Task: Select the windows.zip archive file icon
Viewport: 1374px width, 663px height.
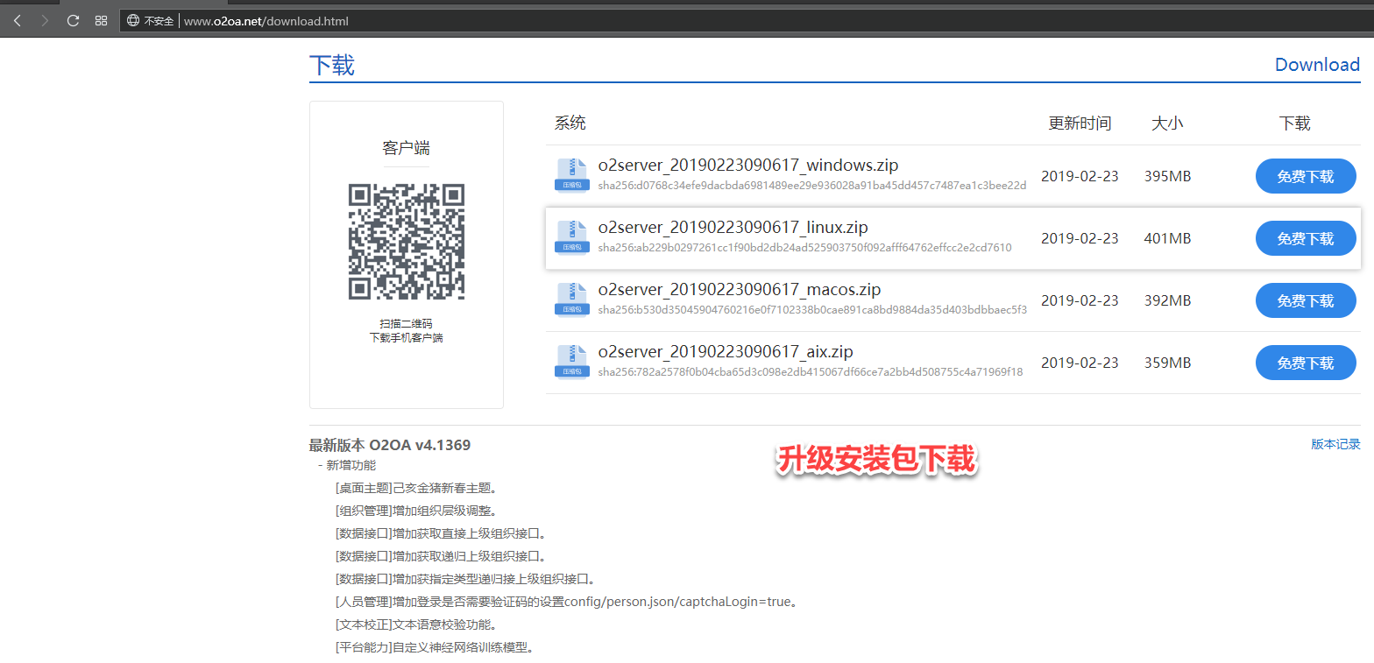Action: click(x=571, y=174)
